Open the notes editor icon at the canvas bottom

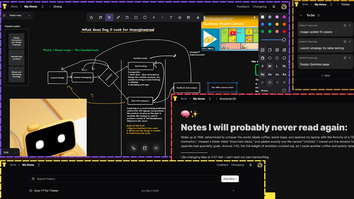point(145,148)
